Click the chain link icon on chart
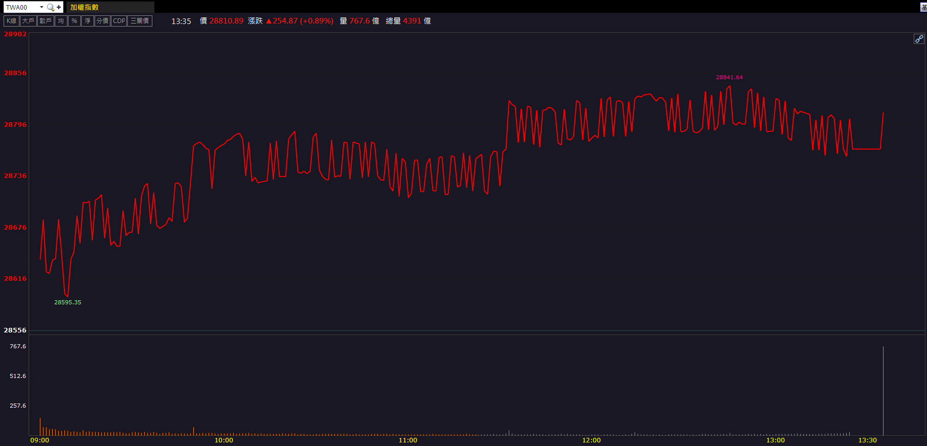Image resolution: width=927 pixels, height=446 pixels. coord(918,39)
